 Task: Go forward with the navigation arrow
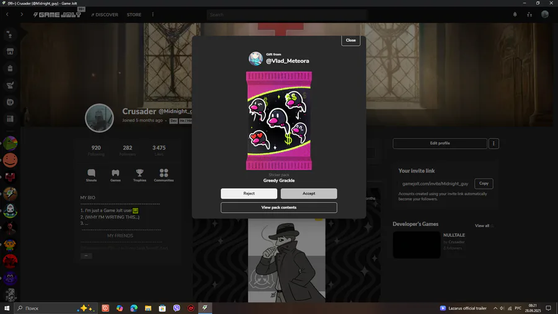(22, 15)
